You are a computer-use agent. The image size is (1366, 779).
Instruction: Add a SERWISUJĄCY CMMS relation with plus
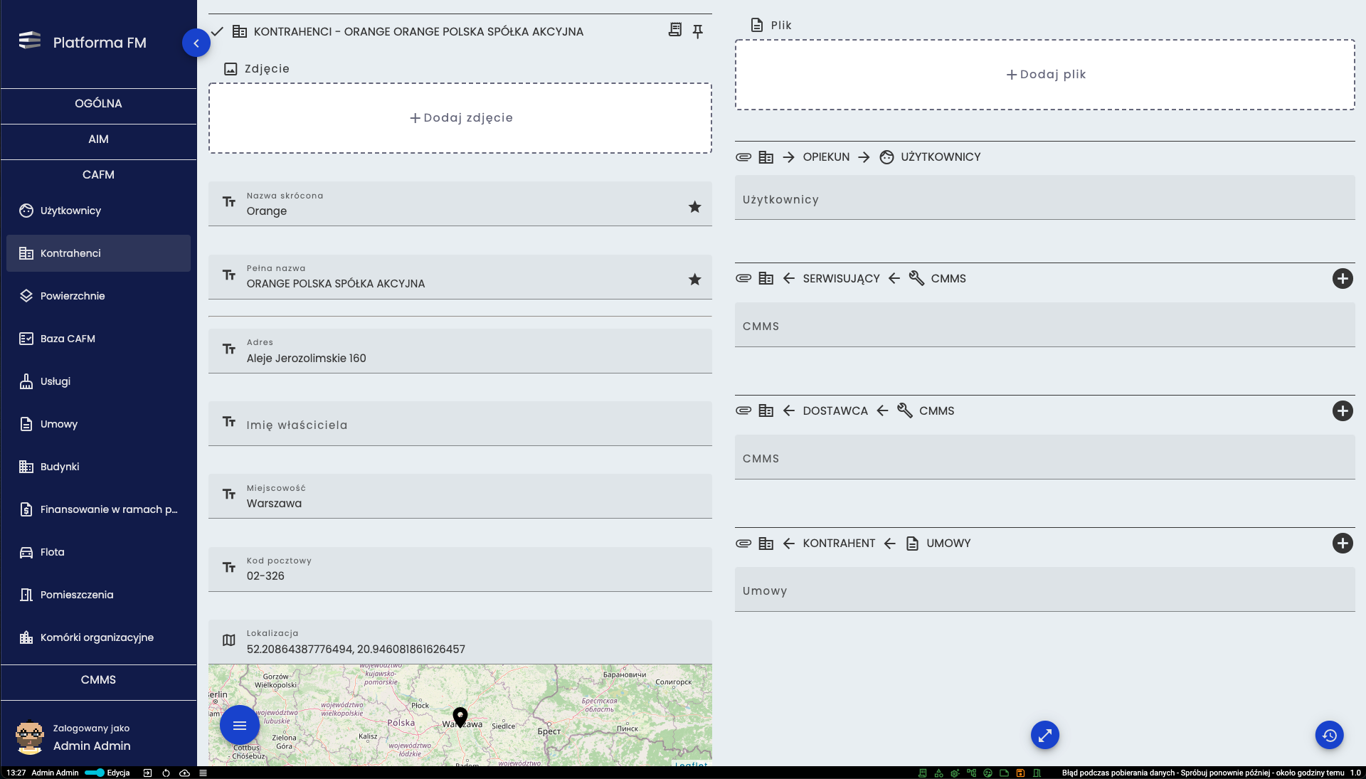(1343, 279)
